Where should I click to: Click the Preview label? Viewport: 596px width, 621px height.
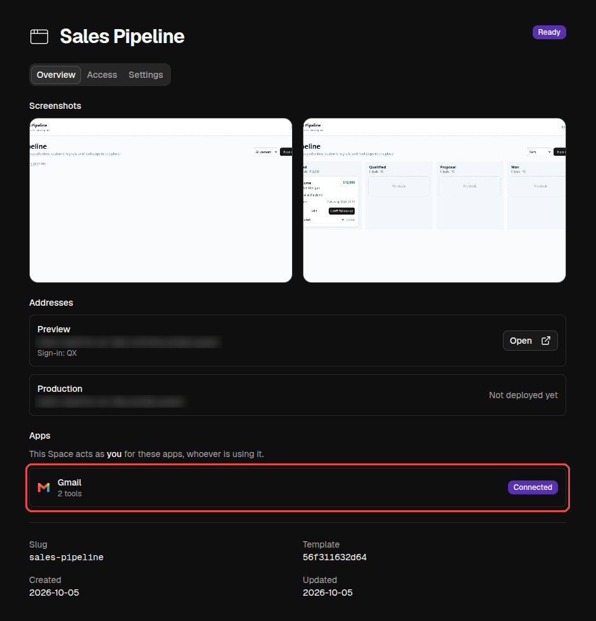click(x=53, y=330)
